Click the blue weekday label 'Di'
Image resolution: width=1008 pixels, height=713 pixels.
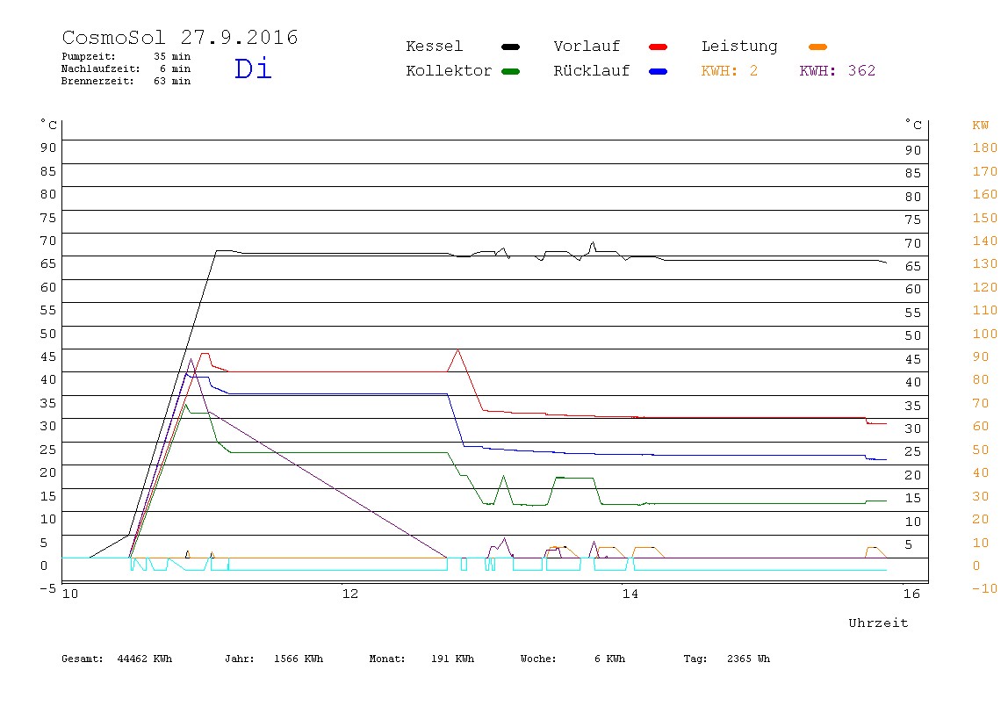tap(253, 68)
